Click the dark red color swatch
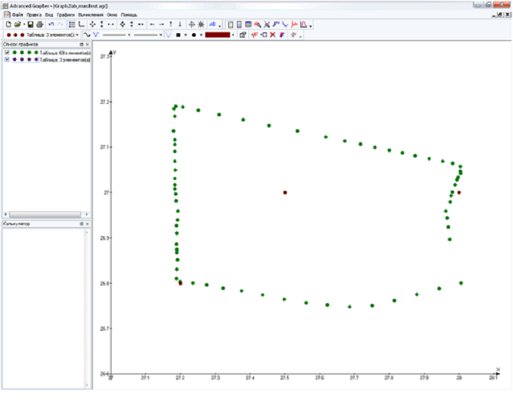The height and width of the screenshot is (407, 513). (218, 35)
